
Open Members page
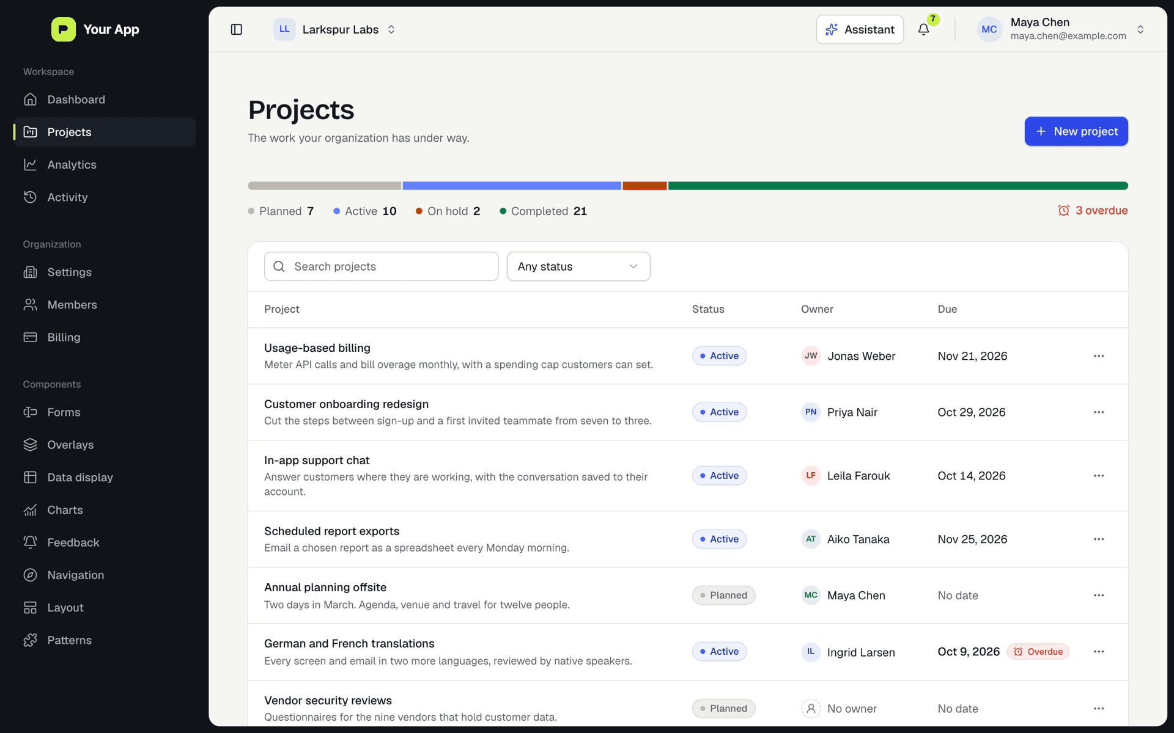click(105, 305)
